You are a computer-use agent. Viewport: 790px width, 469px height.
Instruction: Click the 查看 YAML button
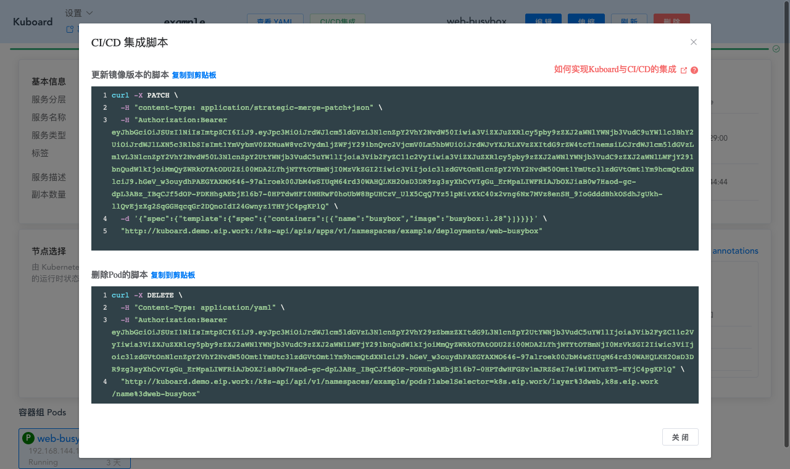pyautogui.click(x=272, y=21)
